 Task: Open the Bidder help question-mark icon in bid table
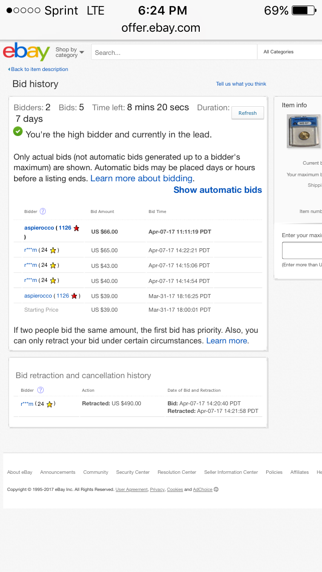[x=43, y=211]
